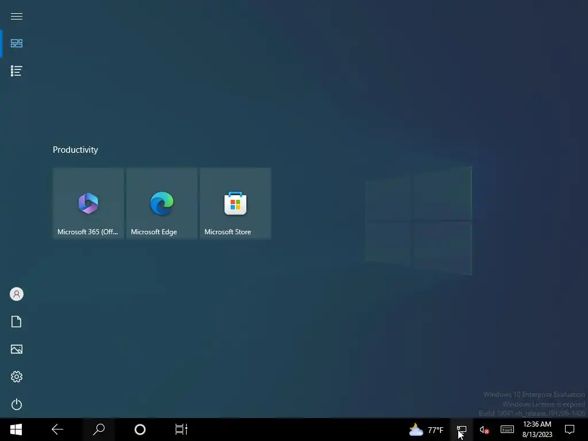Click the Windows Start button
Image resolution: width=588 pixels, height=441 pixels.
click(x=16, y=430)
